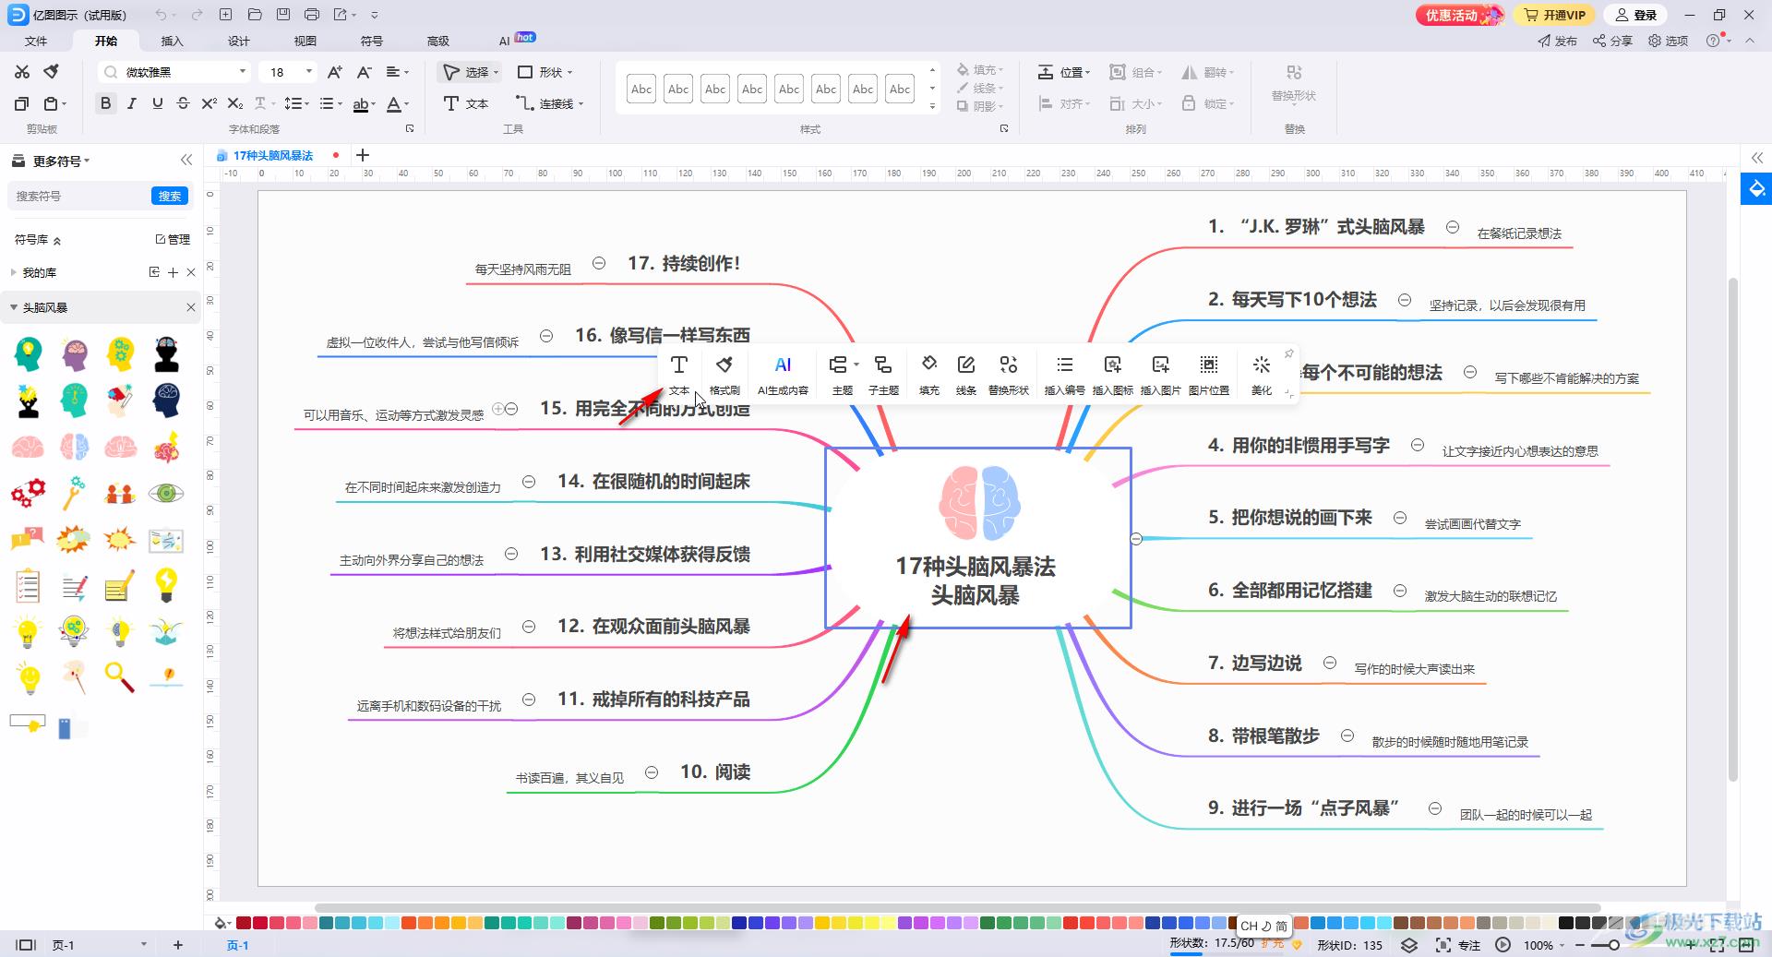This screenshot has width=1772, height=957.
Task: Click 图片位置 in the floating toolbar
Action: pos(1209,375)
